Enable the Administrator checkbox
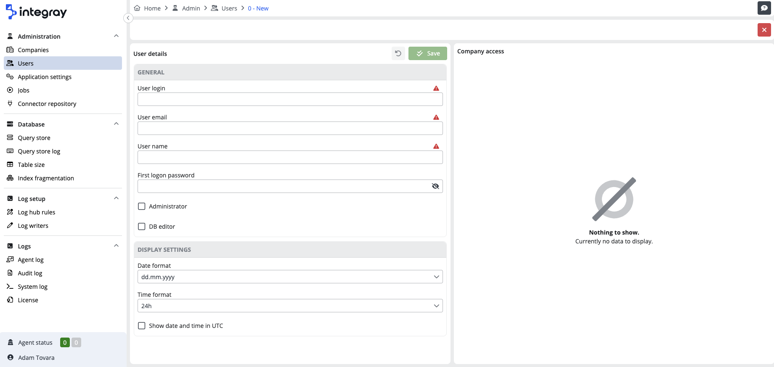774x367 pixels. (142, 206)
